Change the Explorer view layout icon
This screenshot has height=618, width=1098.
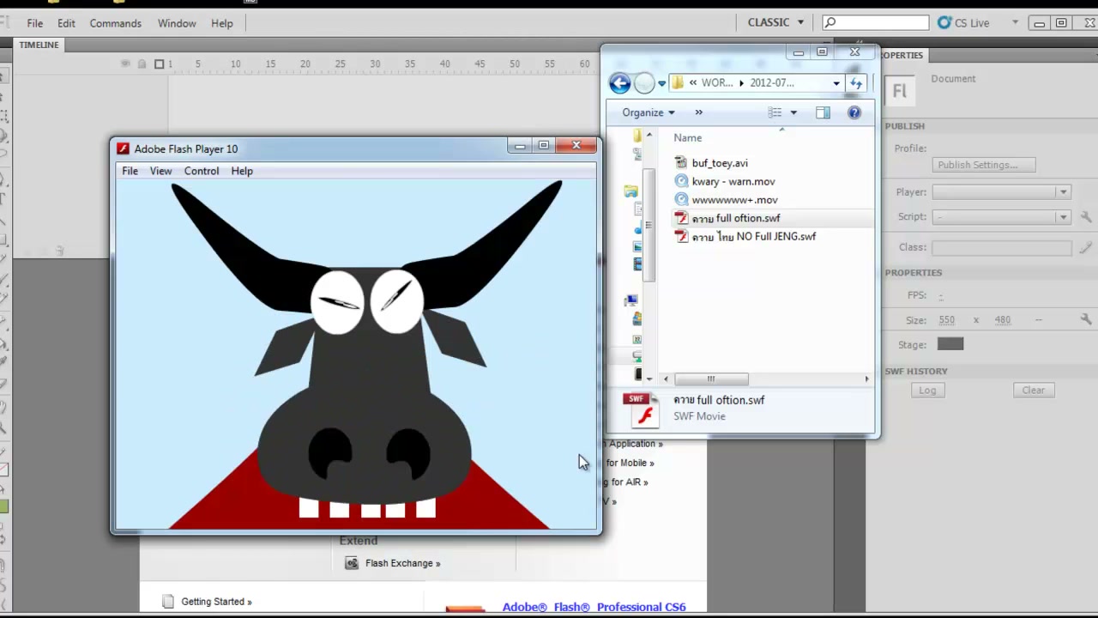coord(775,112)
